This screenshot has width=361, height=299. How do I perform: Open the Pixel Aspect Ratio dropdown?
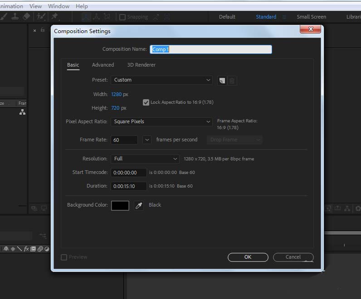(x=161, y=122)
